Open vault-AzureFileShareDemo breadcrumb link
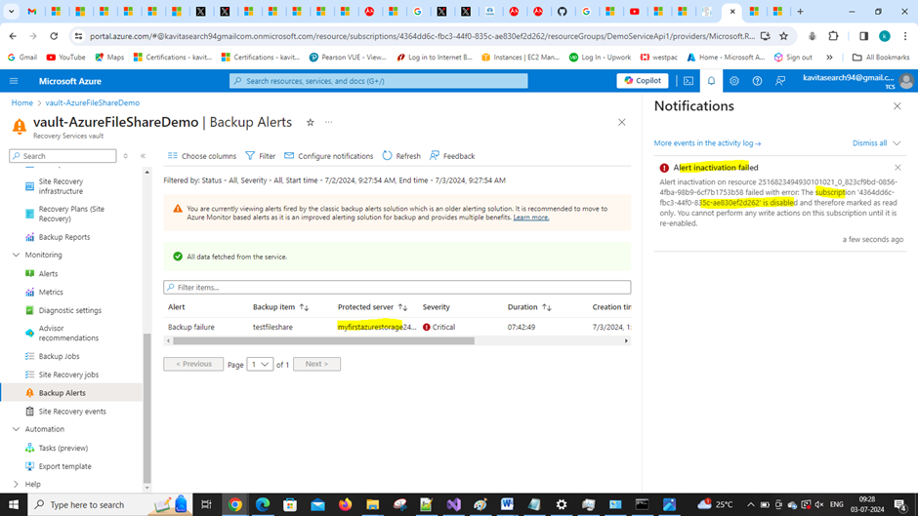The height and width of the screenshot is (516, 918). pyautogui.click(x=93, y=102)
